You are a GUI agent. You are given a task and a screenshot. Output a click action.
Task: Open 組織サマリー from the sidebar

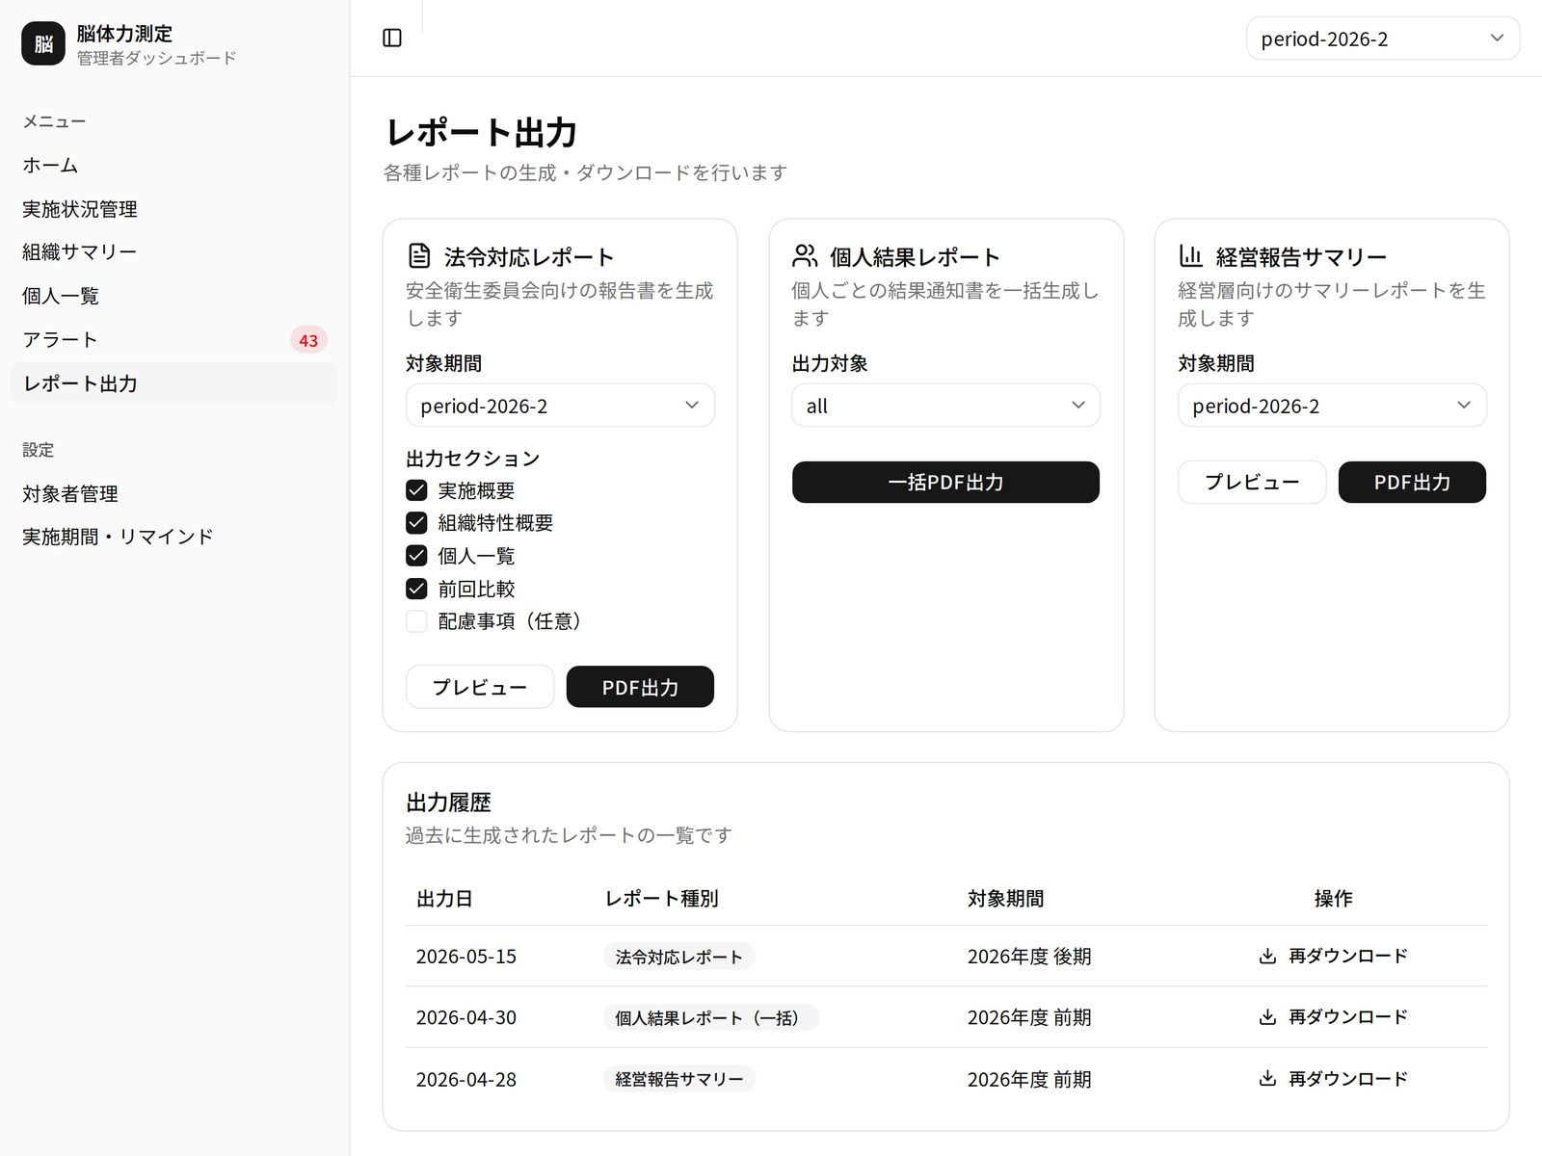[174, 252]
